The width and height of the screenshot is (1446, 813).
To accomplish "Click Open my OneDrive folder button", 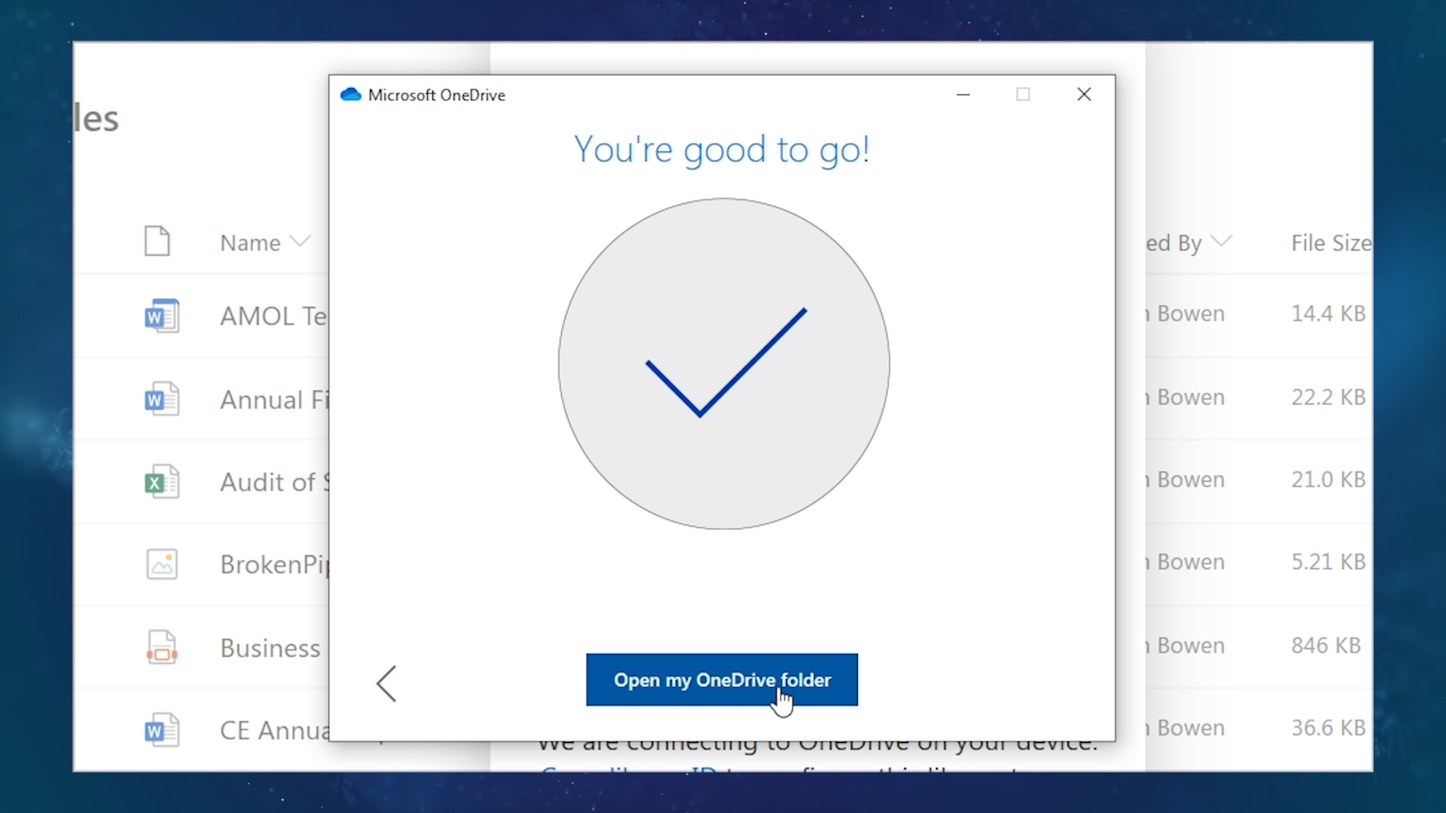I will click(721, 680).
